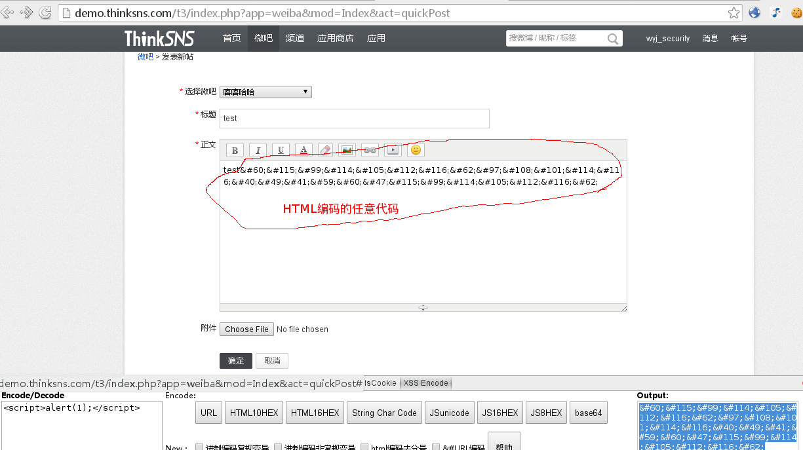Insert a video with the play icon
803x450 pixels.
tap(393, 150)
